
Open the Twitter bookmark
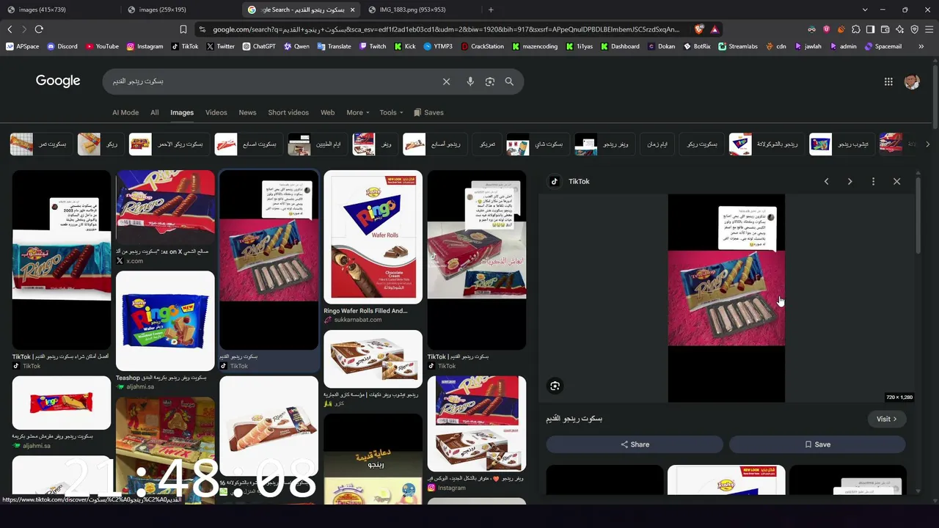click(221, 46)
